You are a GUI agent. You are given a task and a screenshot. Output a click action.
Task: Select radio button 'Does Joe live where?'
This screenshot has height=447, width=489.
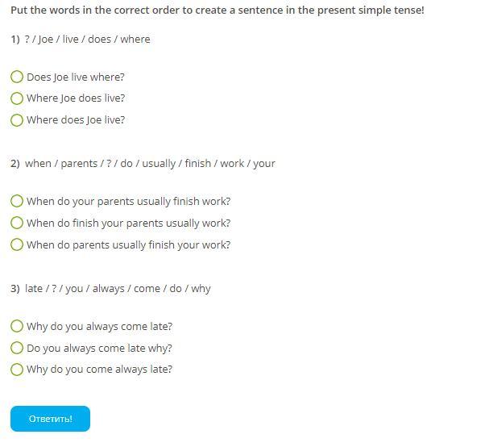17,77
